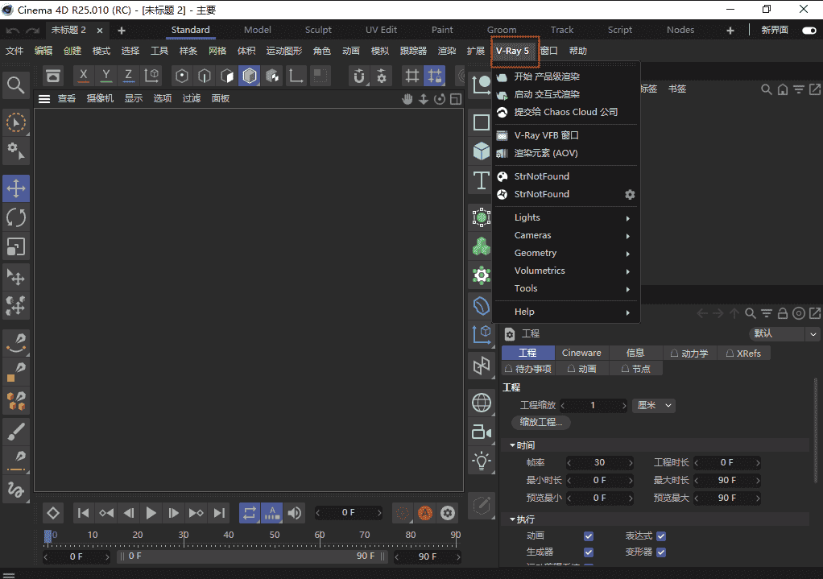Viewport: 823px width, 579px height.
Task: Switch to the UV Edit workspace tab
Action: tap(381, 29)
